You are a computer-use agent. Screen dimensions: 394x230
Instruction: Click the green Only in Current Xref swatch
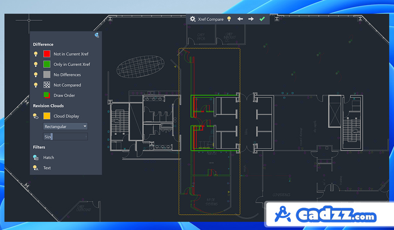click(47, 64)
